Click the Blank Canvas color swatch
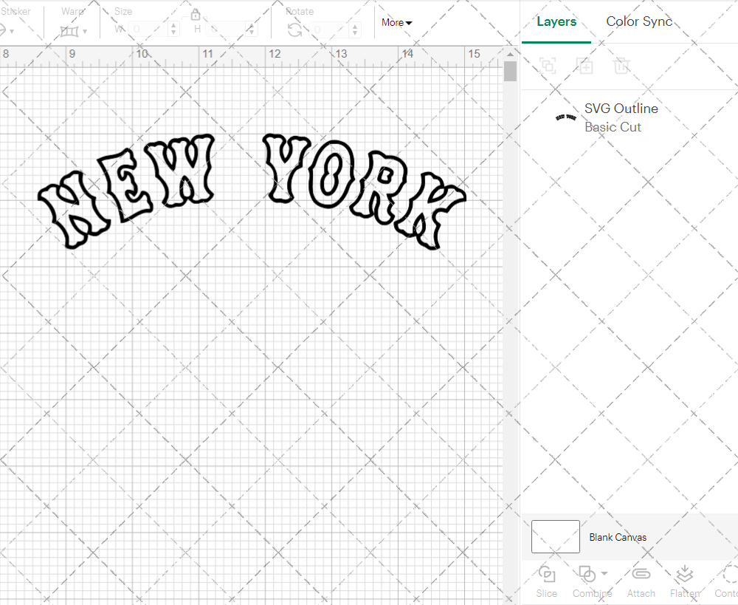 [555, 537]
